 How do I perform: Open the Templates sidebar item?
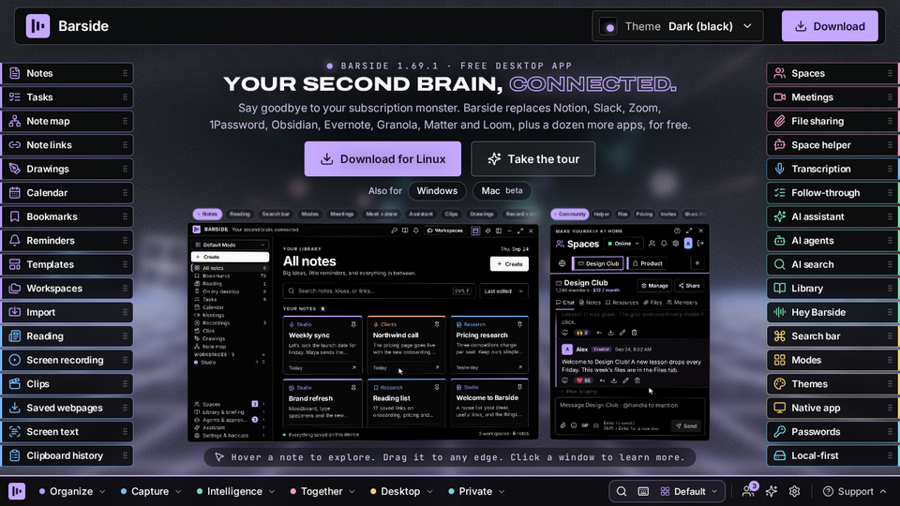tap(67, 264)
